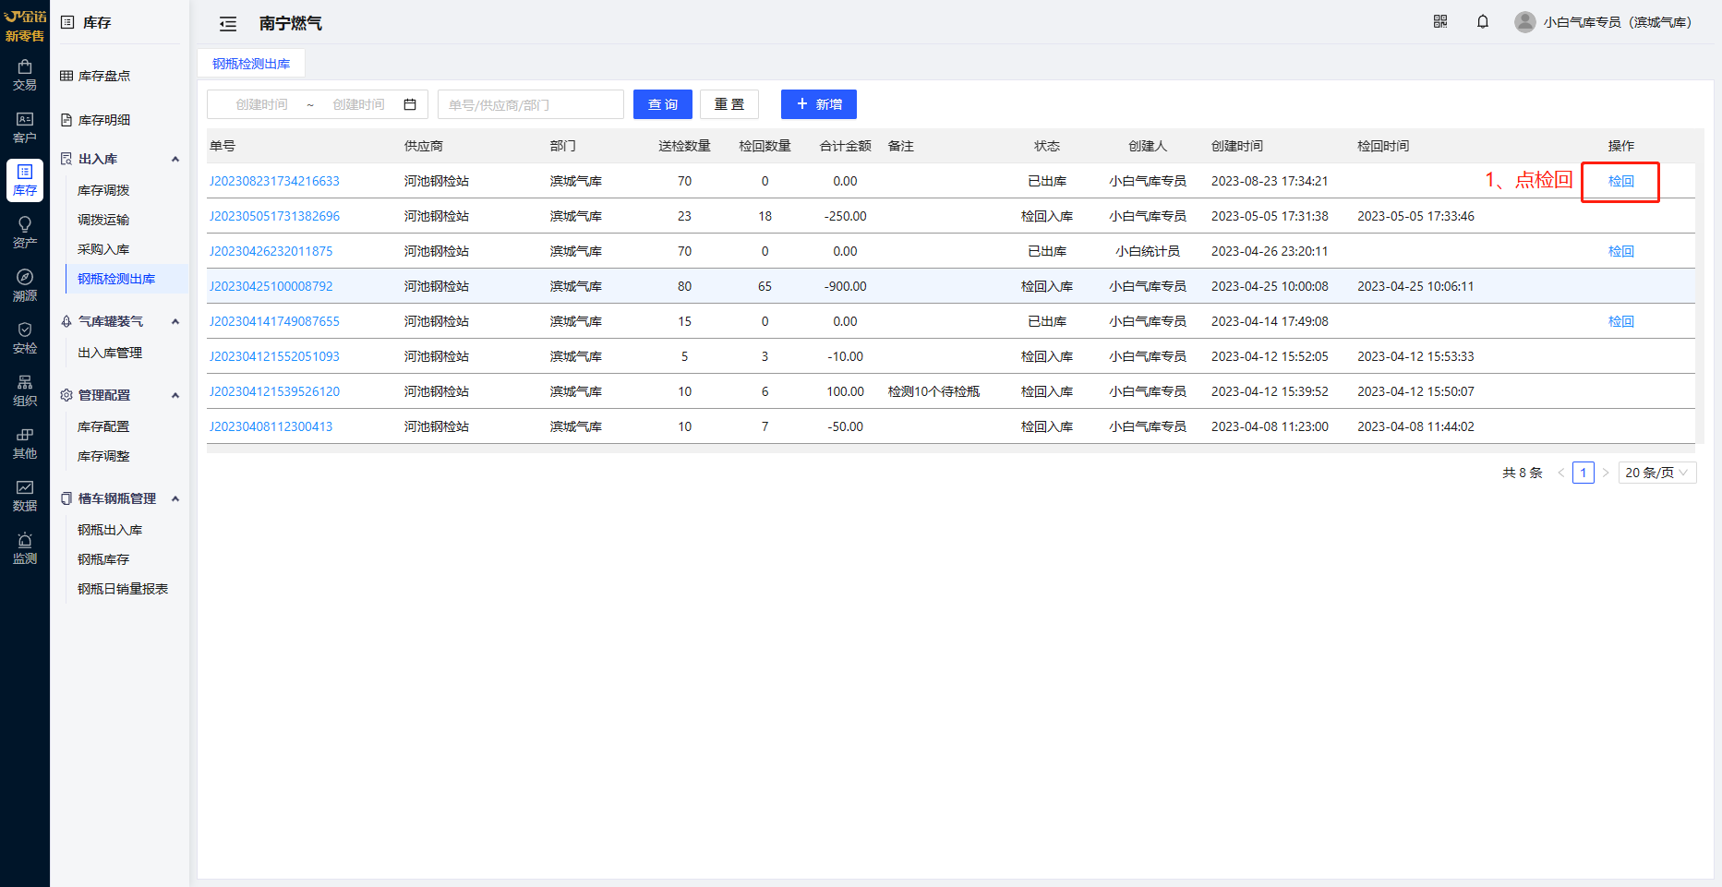
Task: Select page 1 in pagination
Action: [x=1584, y=473]
